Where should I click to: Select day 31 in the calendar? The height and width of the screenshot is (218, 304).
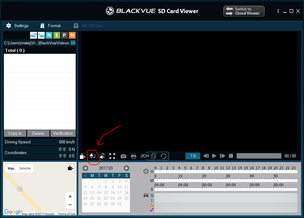[120, 204]
